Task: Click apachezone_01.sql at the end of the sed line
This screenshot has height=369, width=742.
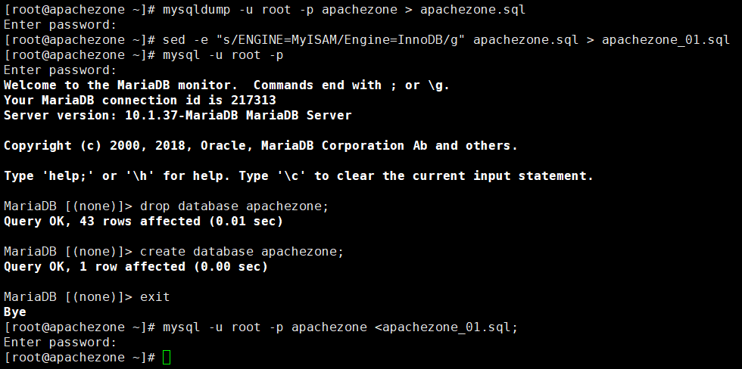Action: click(666, 39)
